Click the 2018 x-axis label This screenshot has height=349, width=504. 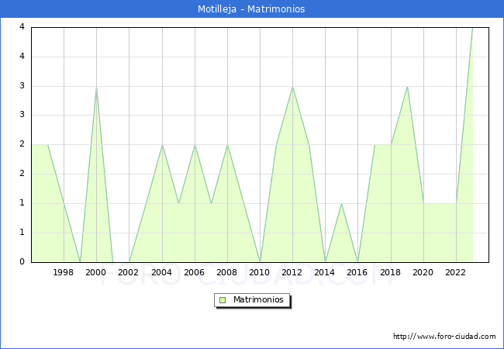pyautogui.click(x=391, y=272)
